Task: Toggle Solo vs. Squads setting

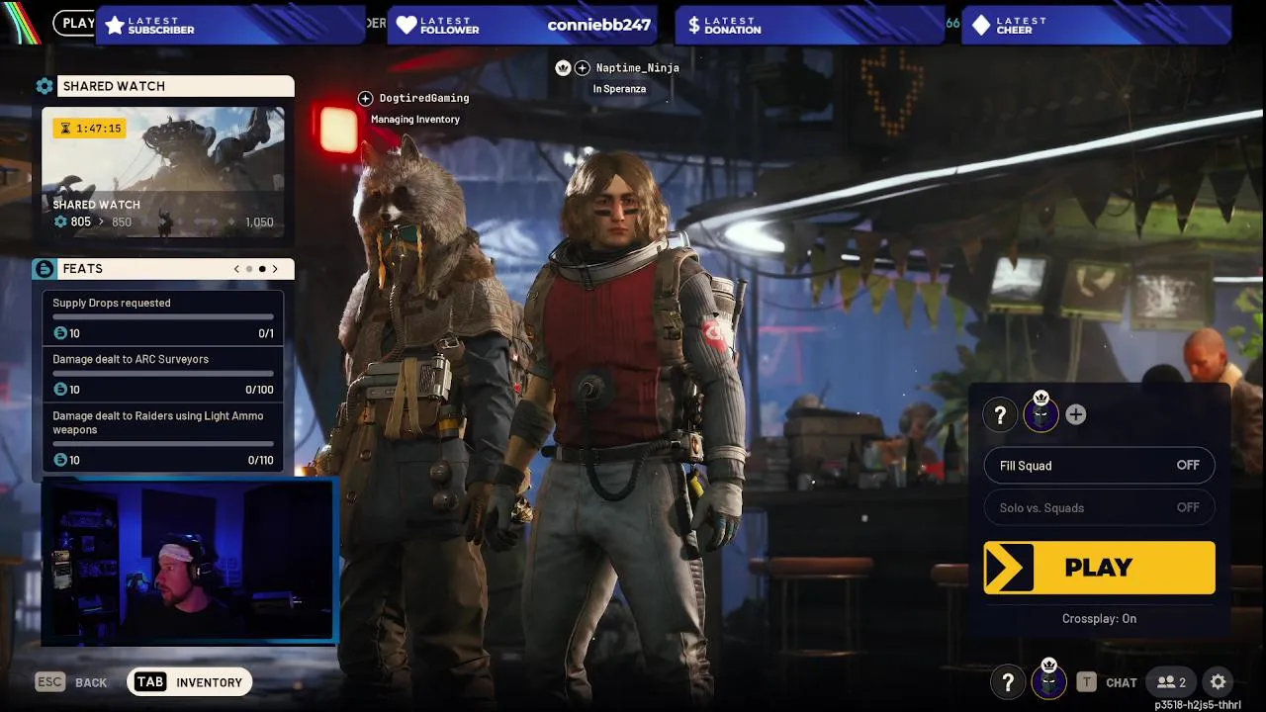Action: click(1100, 507)
